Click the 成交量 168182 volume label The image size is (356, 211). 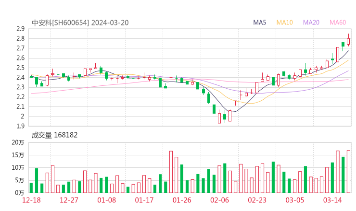[54, 135]
